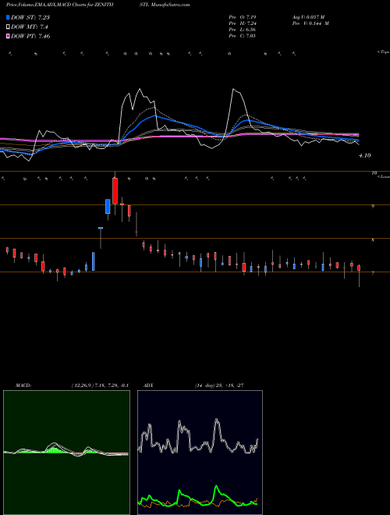Click the 'Pre V: 0.144 M' value
Viewport: 390px width, 515px height.
point(310,23)
